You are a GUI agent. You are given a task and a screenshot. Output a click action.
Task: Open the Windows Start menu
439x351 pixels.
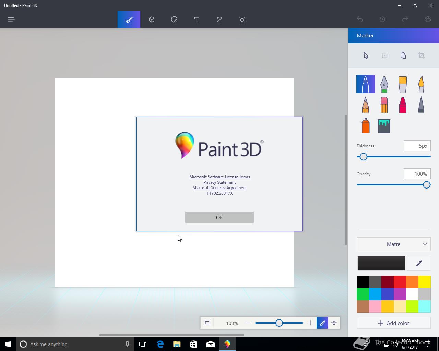click(8, 344)
